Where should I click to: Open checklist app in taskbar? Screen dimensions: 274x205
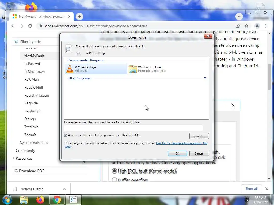73,200
